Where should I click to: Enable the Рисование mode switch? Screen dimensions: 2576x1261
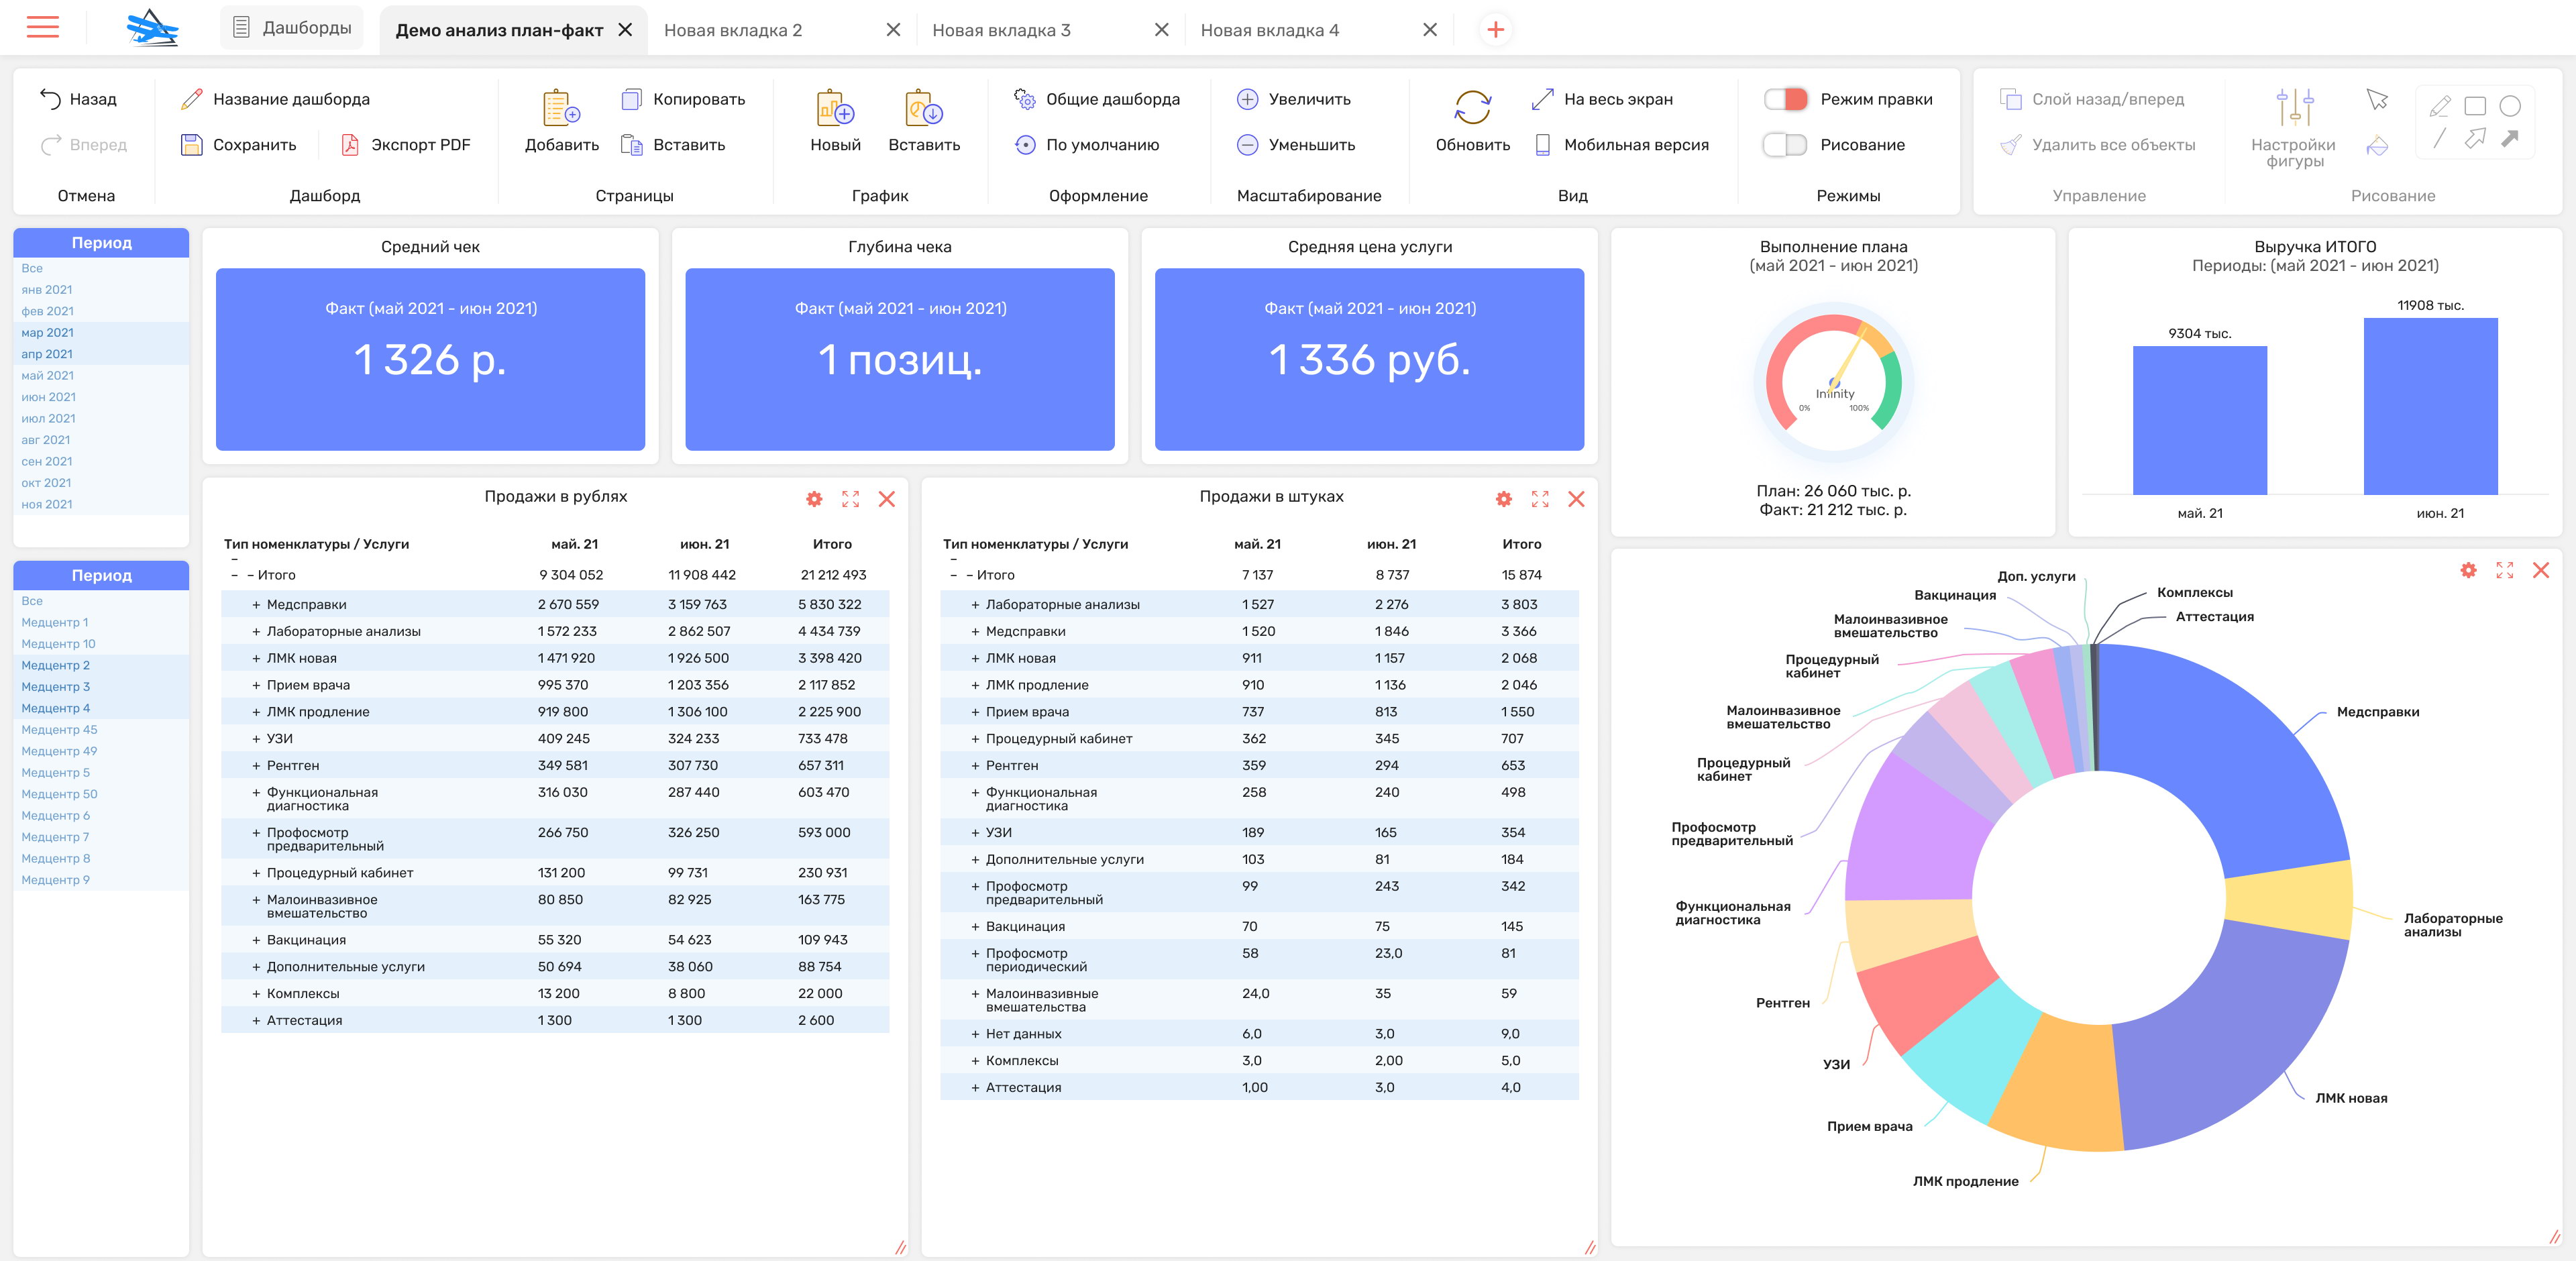[1785, 145]
